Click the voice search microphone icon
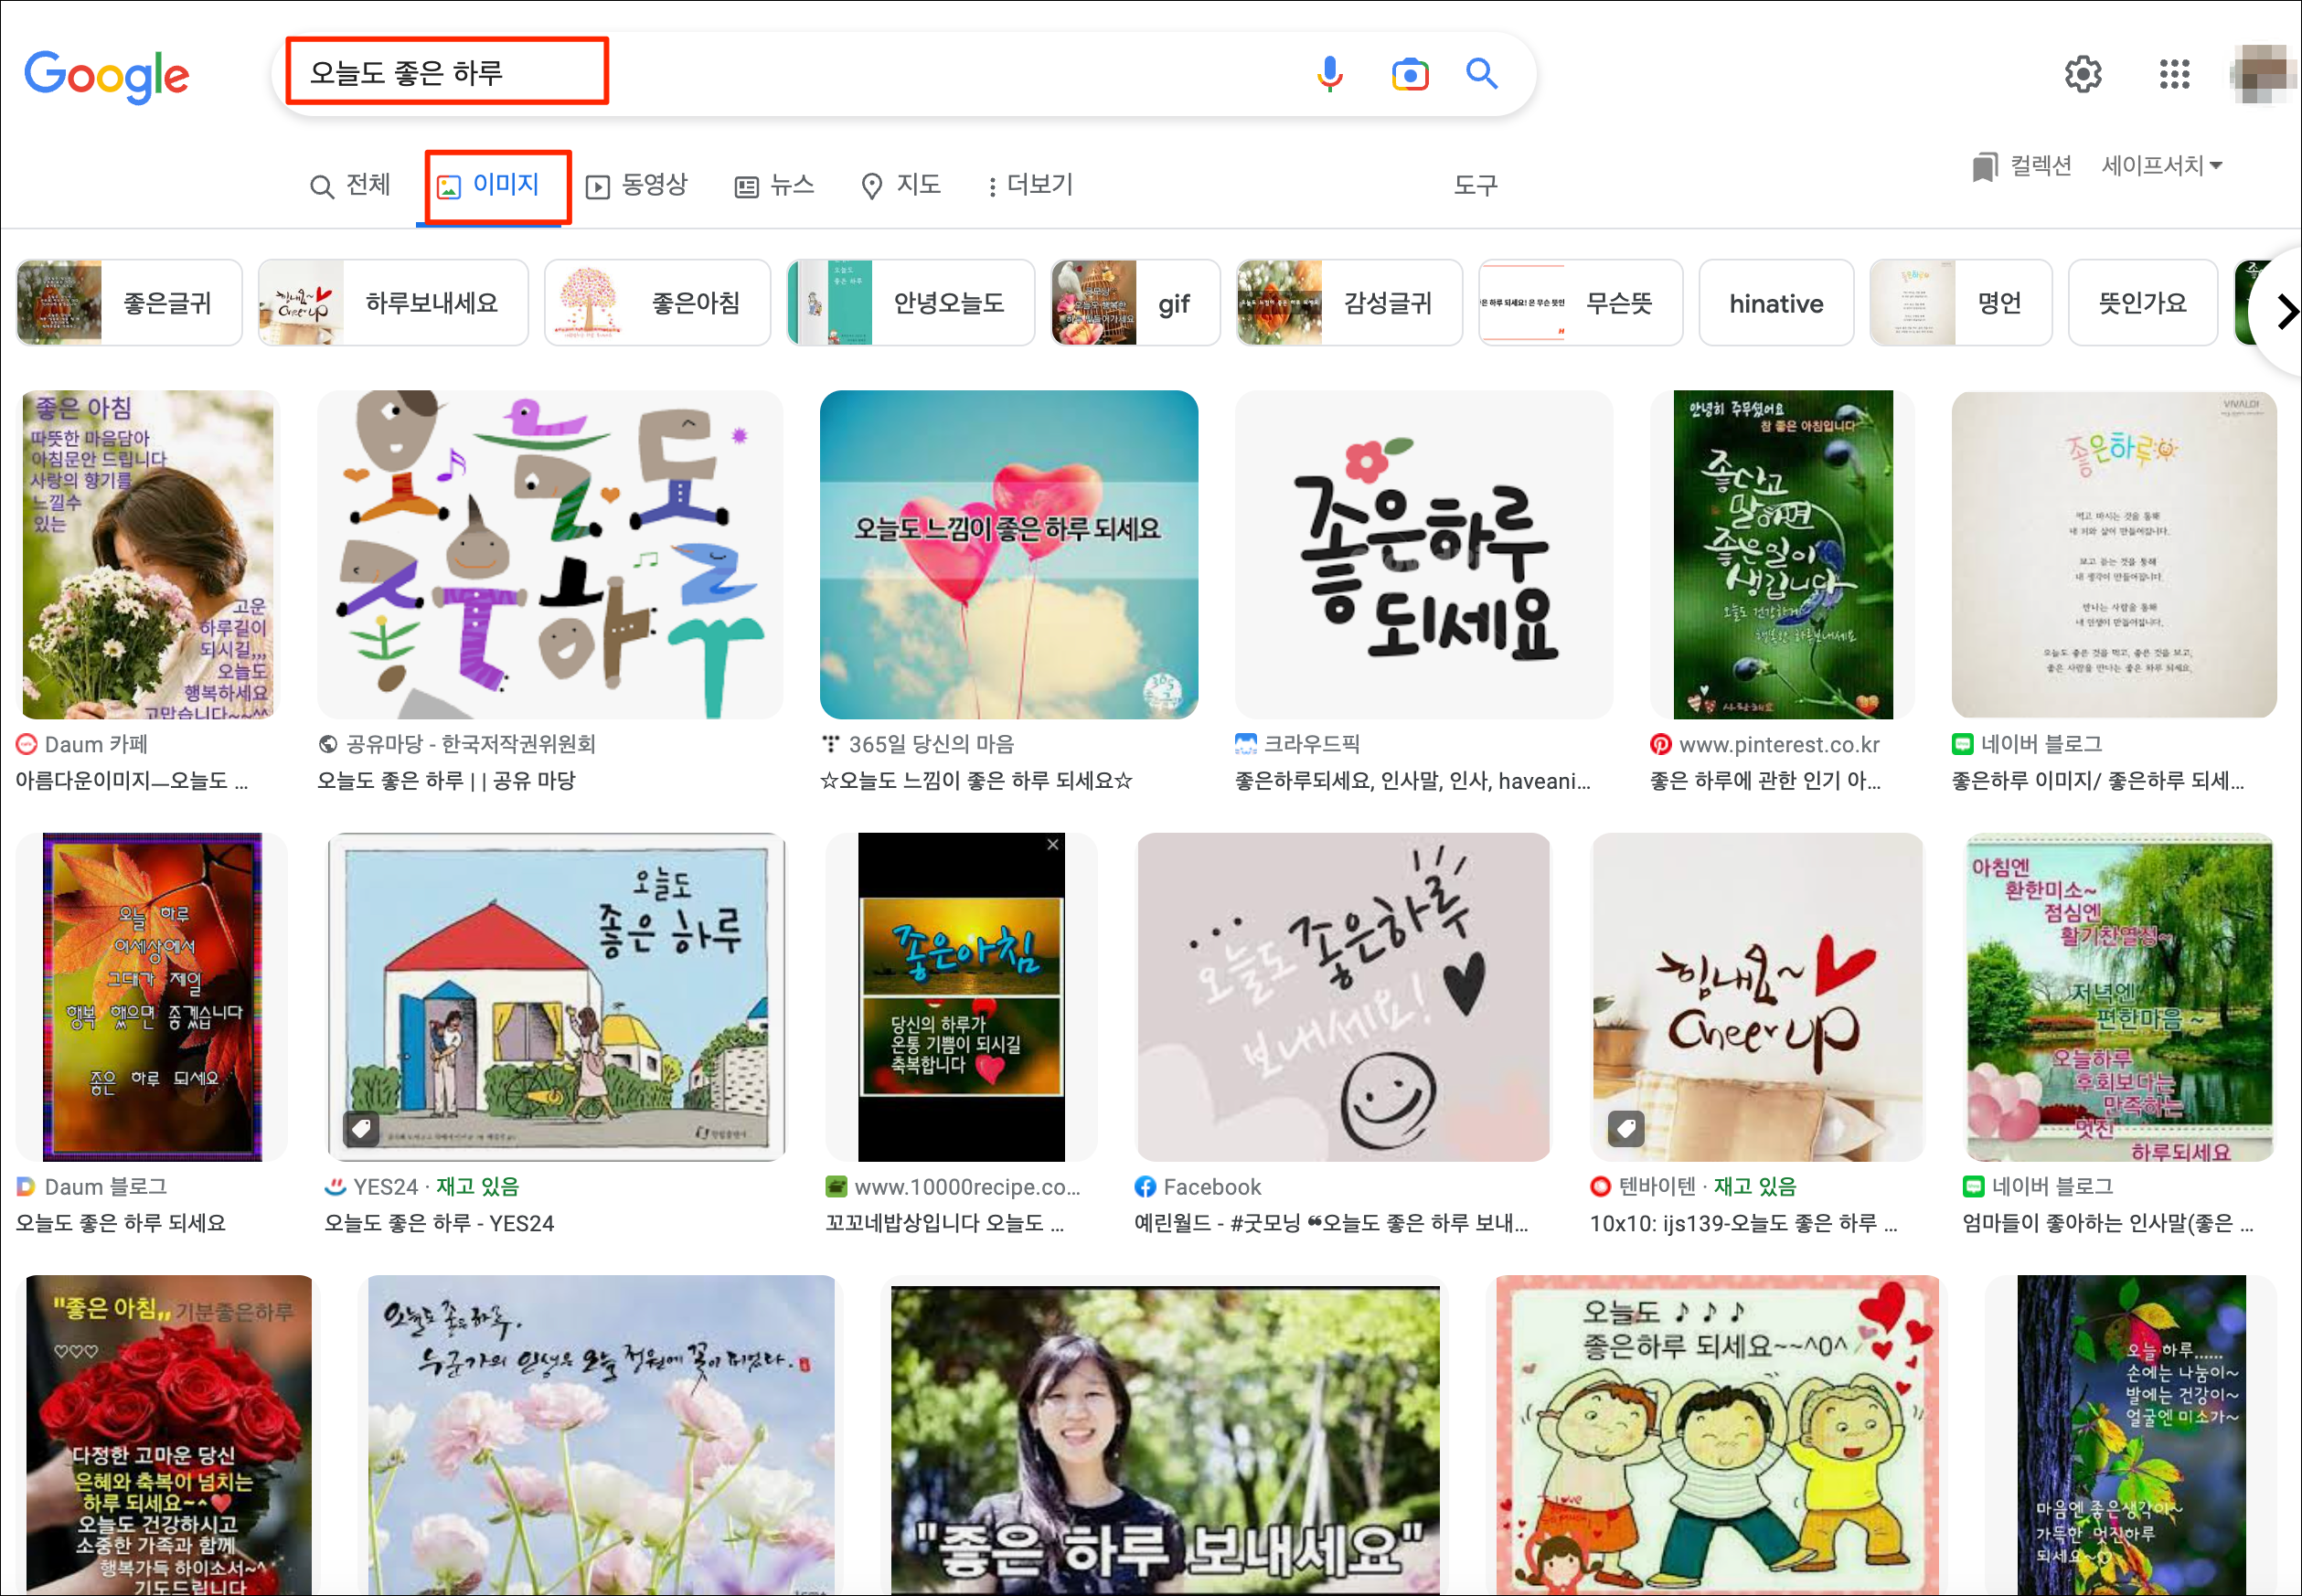The image size is (2302, 1596). (x=1329, y=74)
